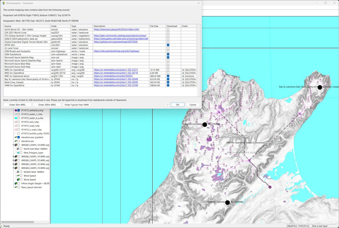The image size is (339, 228).
Task: Select the New_Polygon_Layer cyan polygon icon
Action: tap(18, 152)
